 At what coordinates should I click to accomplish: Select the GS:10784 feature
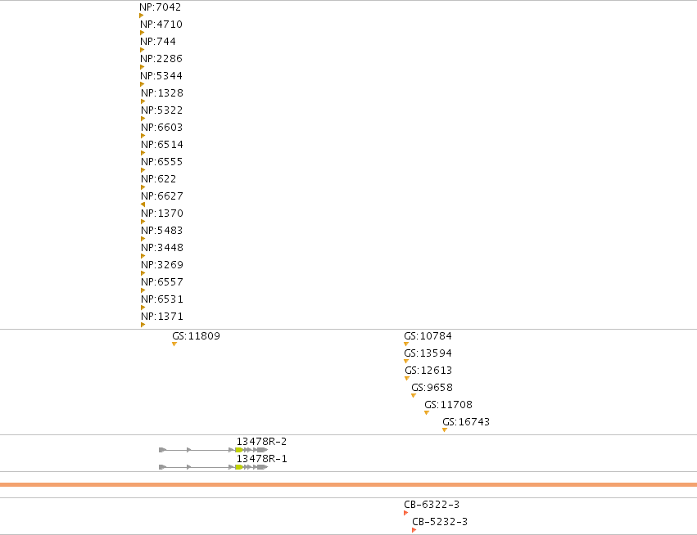click(x=428, y=336)
